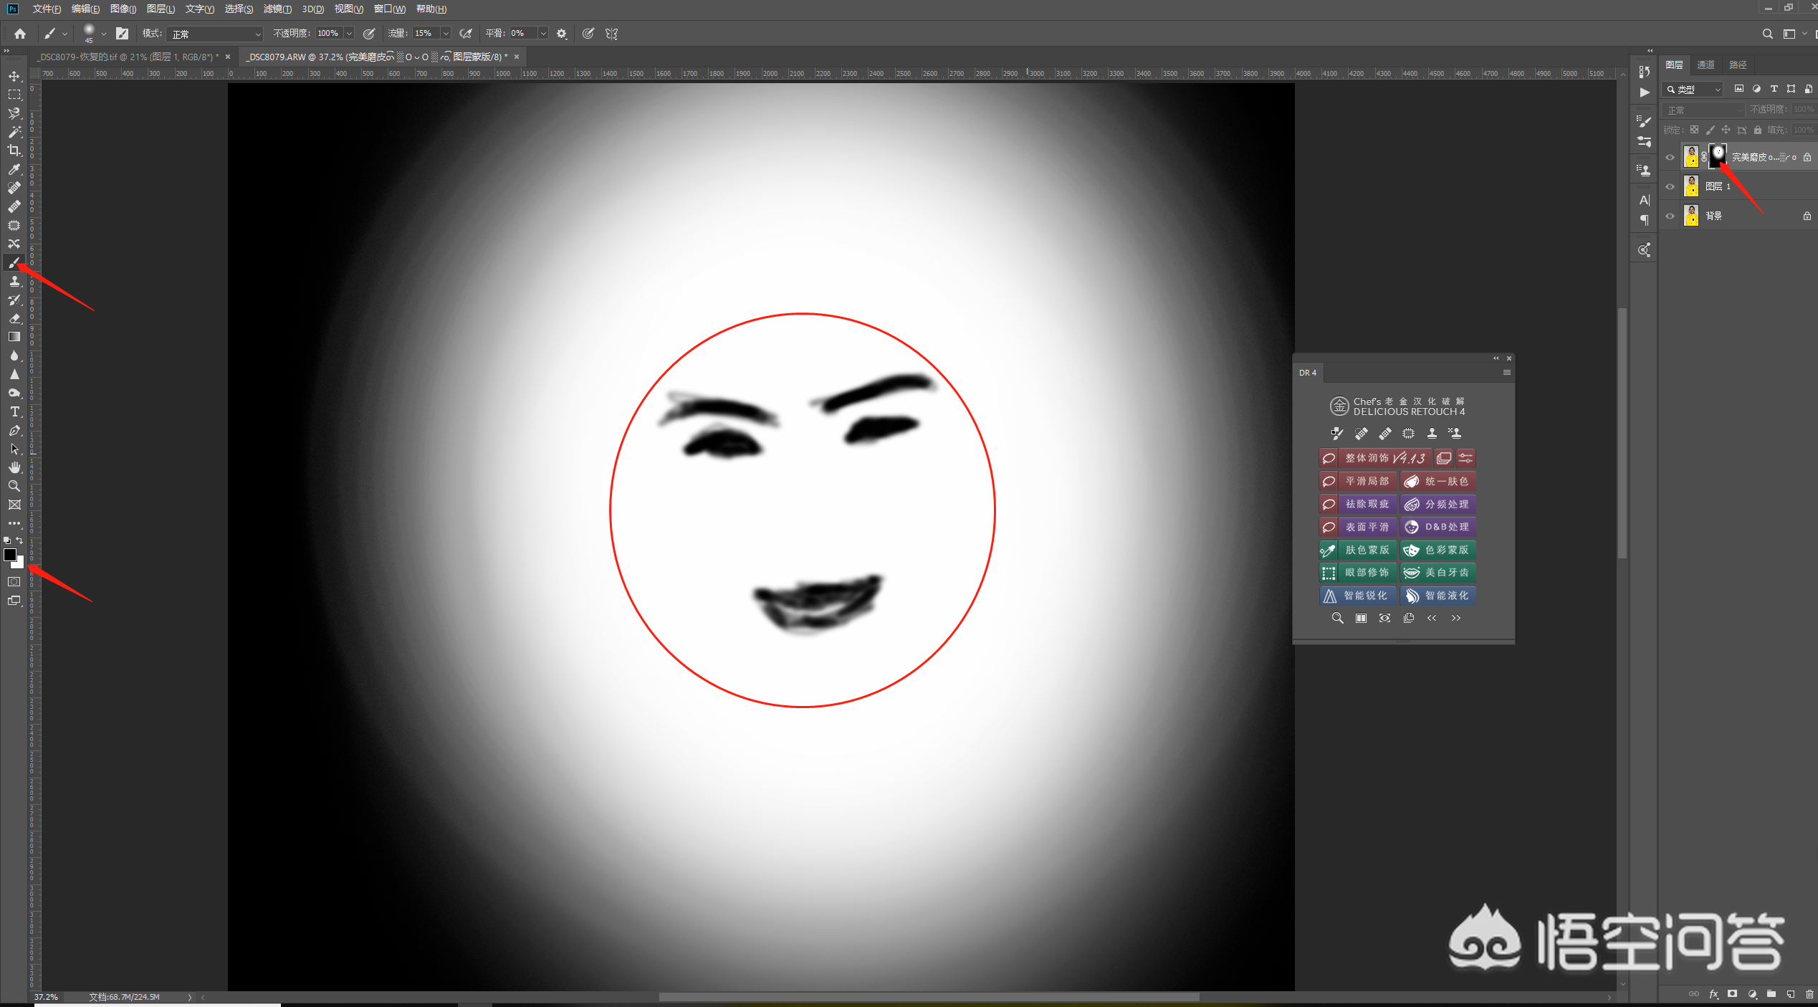Screen dimensions: 1818x1007
Task: Click the swap foreground and background colors arrow
Action: pos(20,540)
